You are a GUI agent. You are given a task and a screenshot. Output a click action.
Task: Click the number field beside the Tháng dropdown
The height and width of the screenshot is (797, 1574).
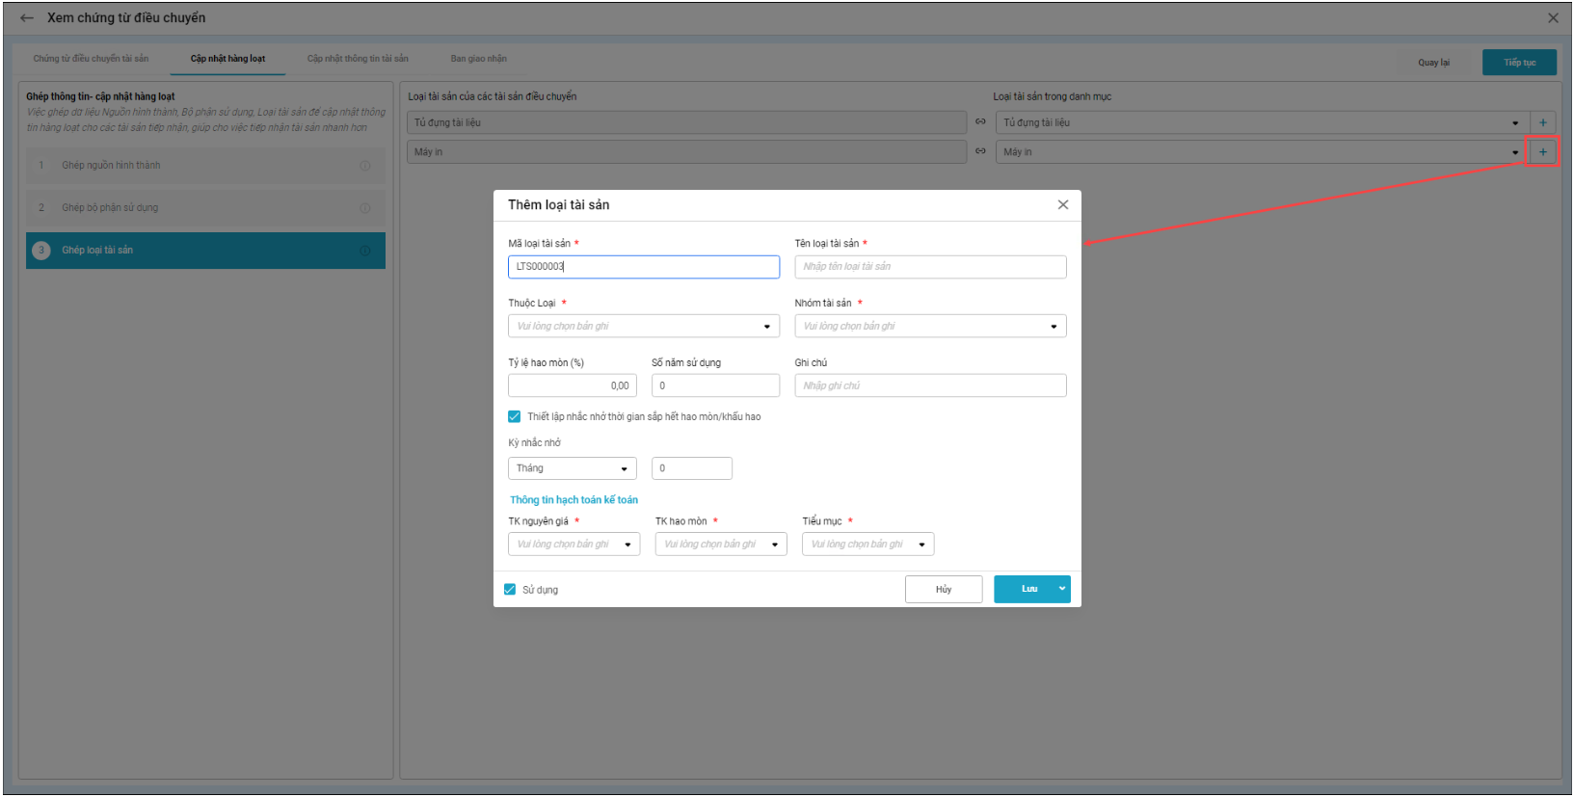point(692,468)
